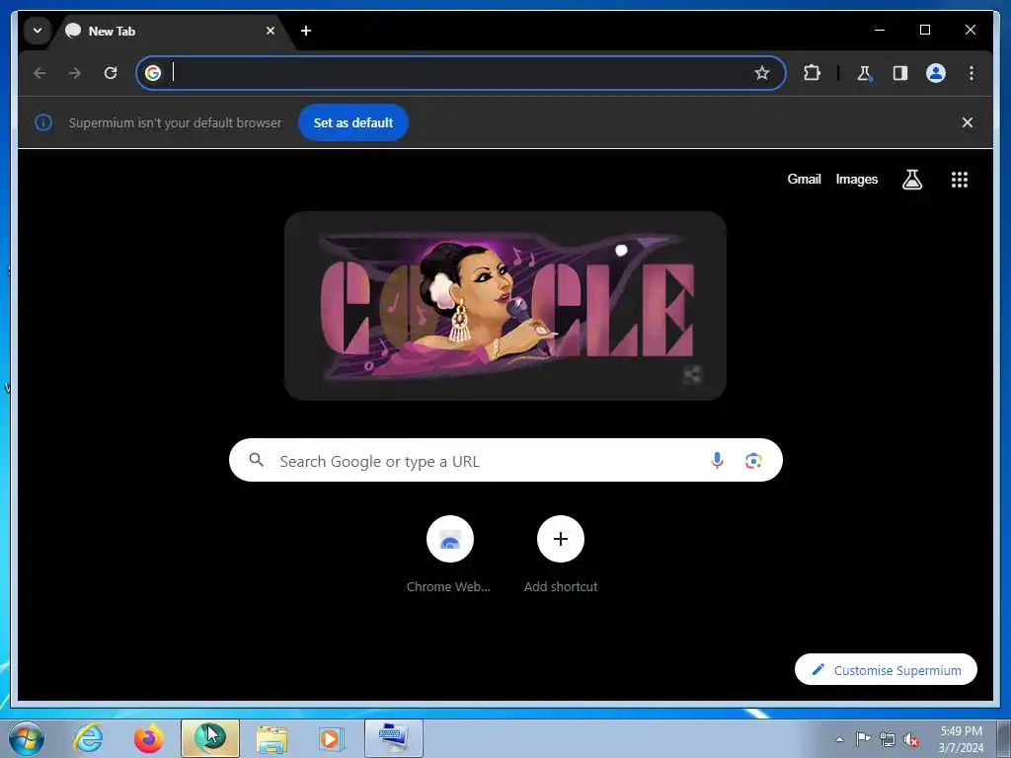Open the three-dot browser menu
This screenshot has height=758, width=1011.
tap(972, 73)
